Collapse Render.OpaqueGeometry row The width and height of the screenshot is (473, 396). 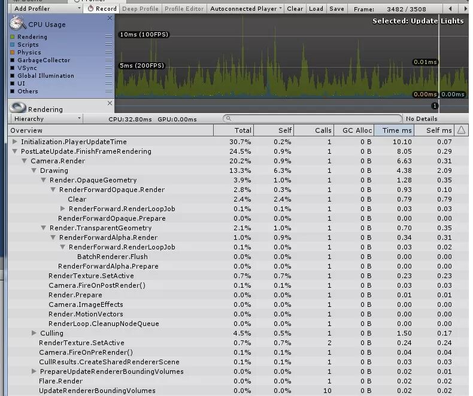click(x=44, y=180)
